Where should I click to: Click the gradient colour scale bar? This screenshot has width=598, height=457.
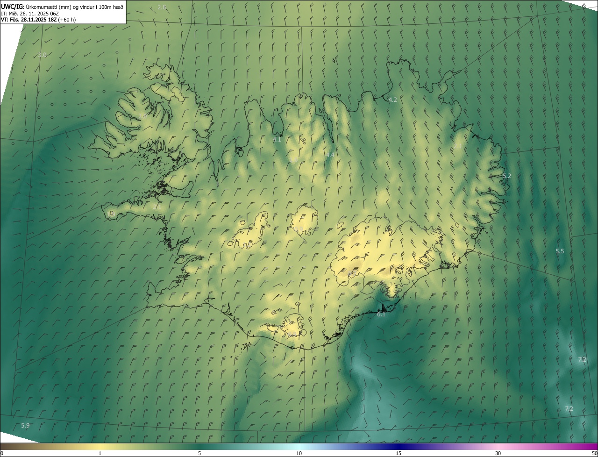[x=299, y=446]
